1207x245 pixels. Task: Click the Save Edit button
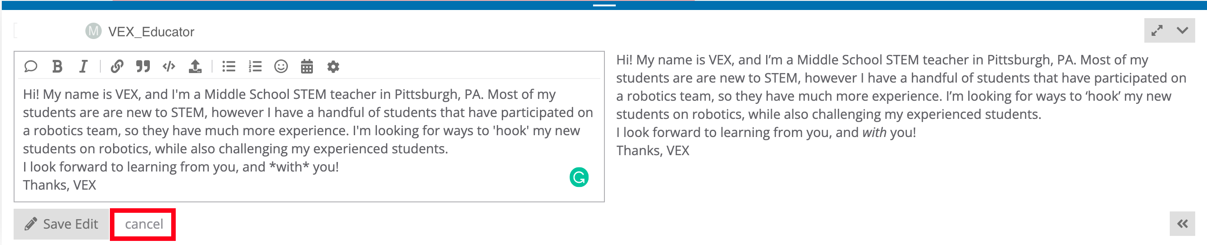click(61, 224)
